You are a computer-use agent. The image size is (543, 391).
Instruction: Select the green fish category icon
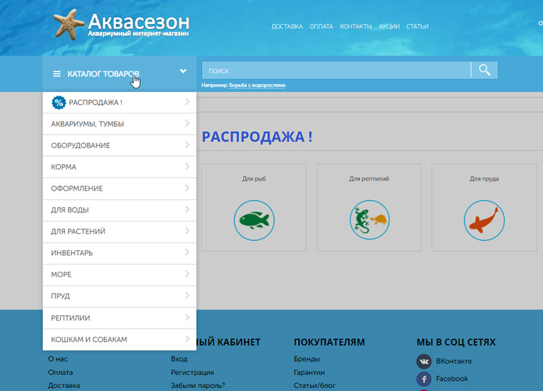[254, 220]
